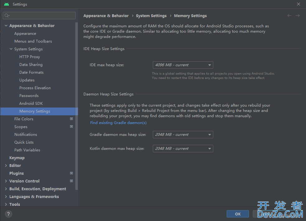Screen dimensions: 306x221
Task: Open Data Sharing settings
Action: tap(31, 65)
